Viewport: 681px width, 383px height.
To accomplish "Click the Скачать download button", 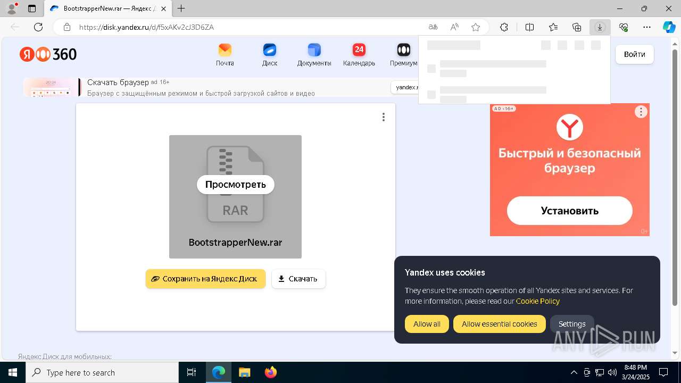I will point(298,279).
